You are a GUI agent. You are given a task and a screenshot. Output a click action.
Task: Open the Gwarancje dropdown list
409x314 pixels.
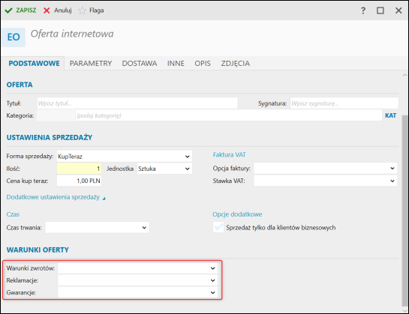click(x=137, y=292)
